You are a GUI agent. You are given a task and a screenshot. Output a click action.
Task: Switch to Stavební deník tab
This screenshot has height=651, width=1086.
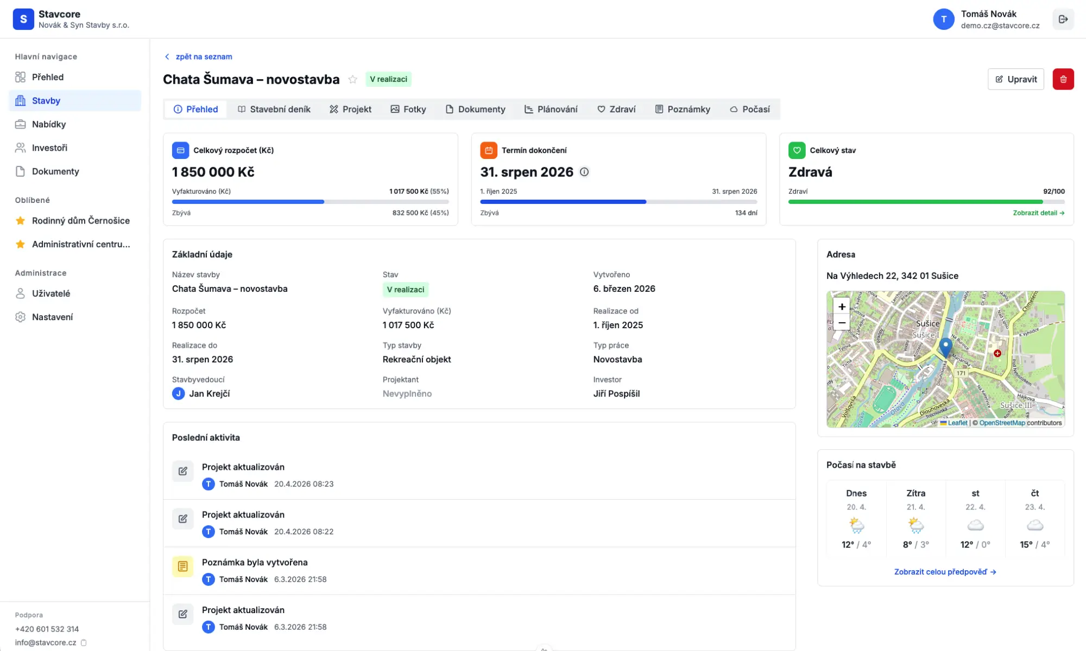(274, 109)
